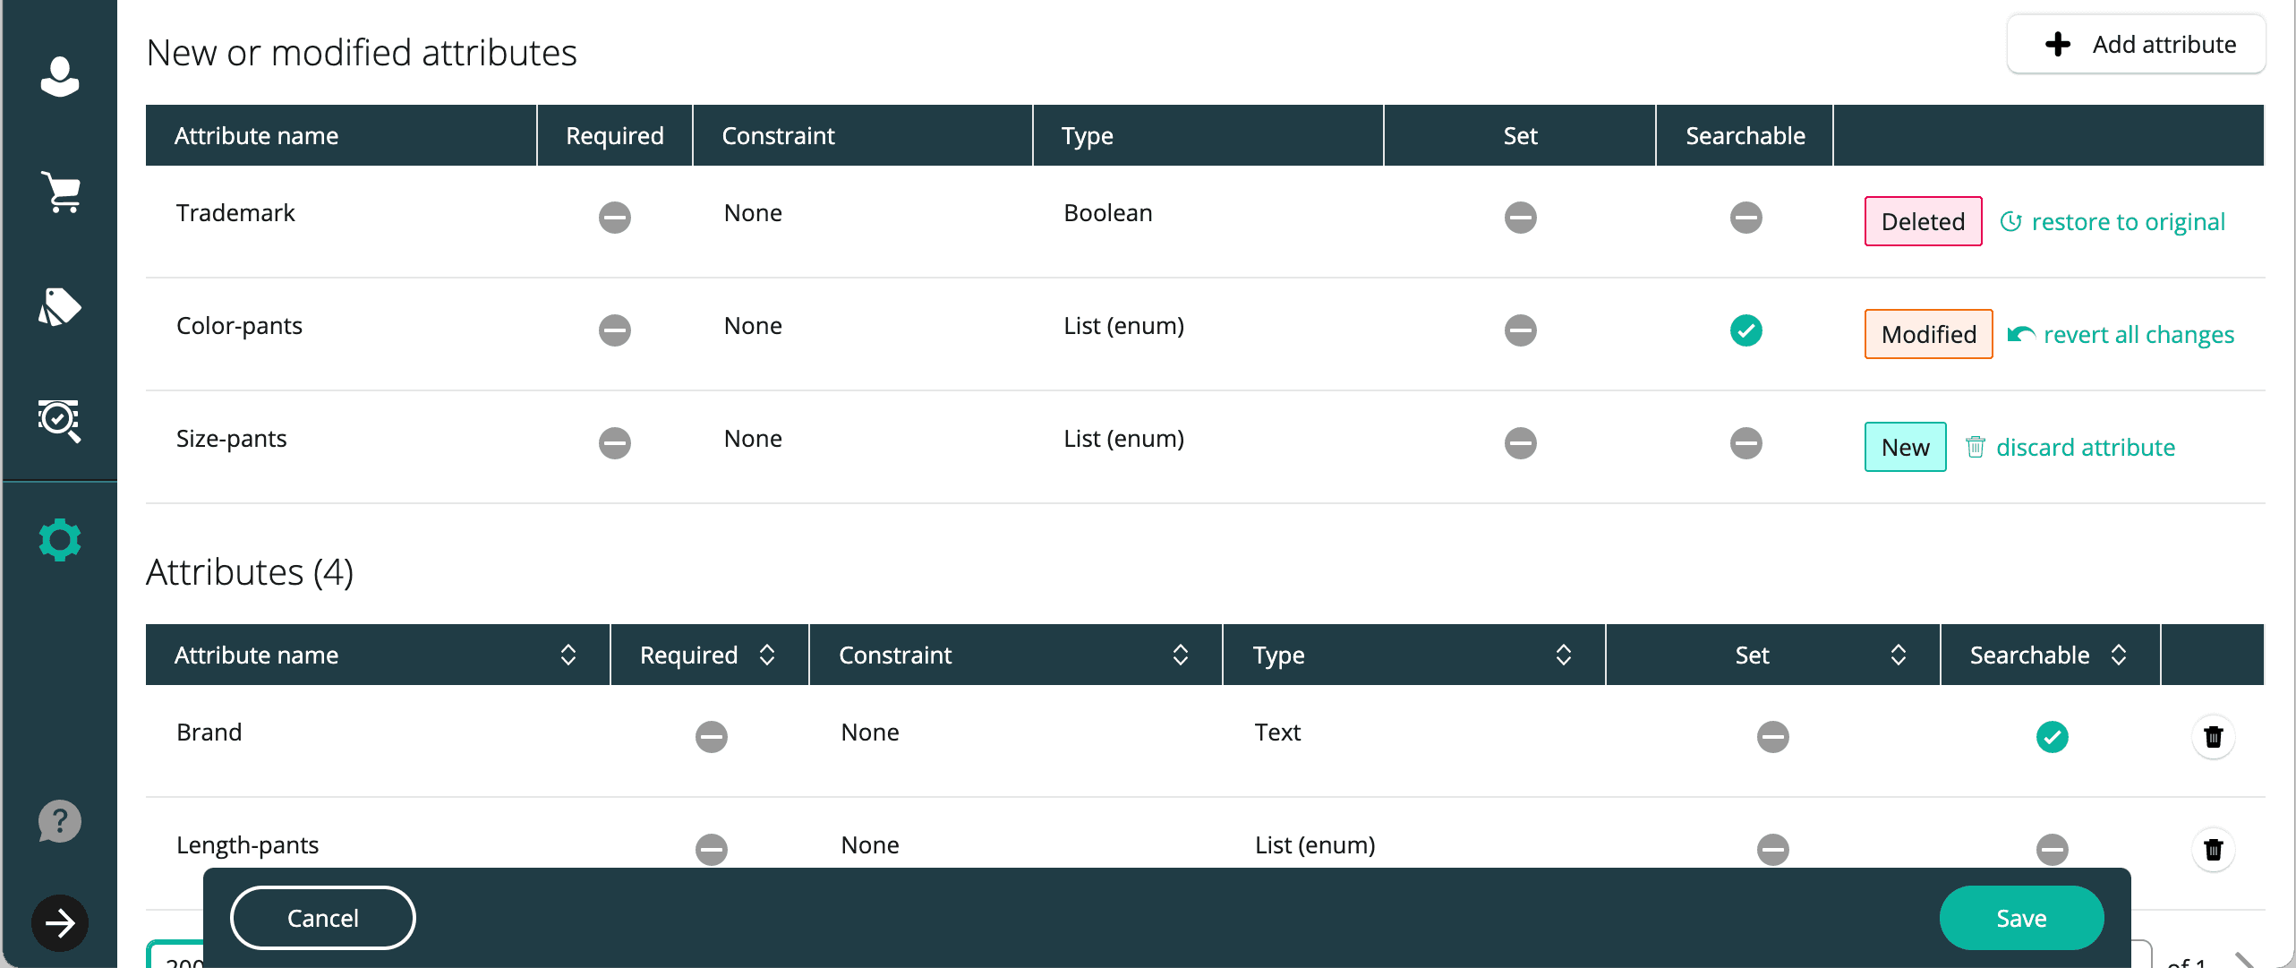Open the price tags sidebar icon
The width and height of the screenshot is (2296, 968).
pos(60,307)
